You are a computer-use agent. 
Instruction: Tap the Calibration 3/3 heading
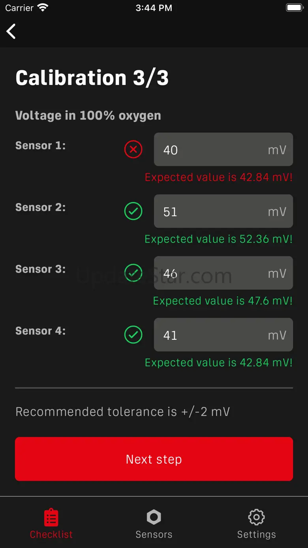pos(92,78)
